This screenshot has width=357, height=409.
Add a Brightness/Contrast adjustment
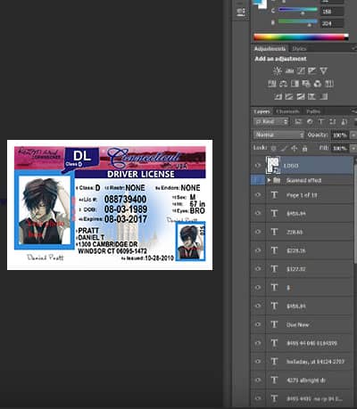pos(278,71)
